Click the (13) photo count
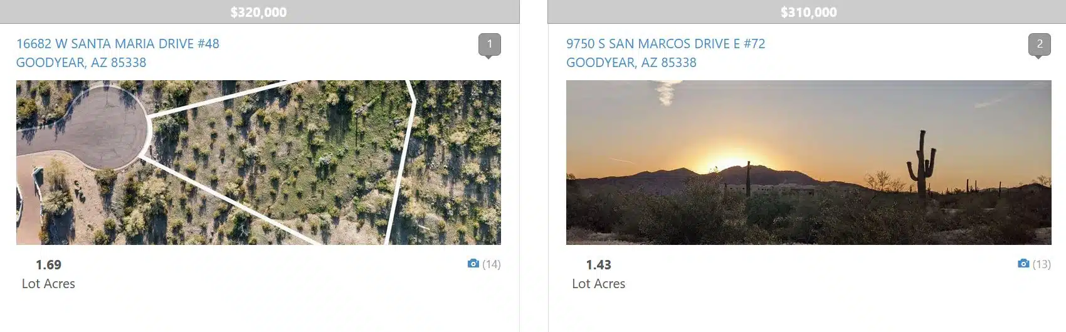Screen dimensions: 1066x332 coord(1042,264)
